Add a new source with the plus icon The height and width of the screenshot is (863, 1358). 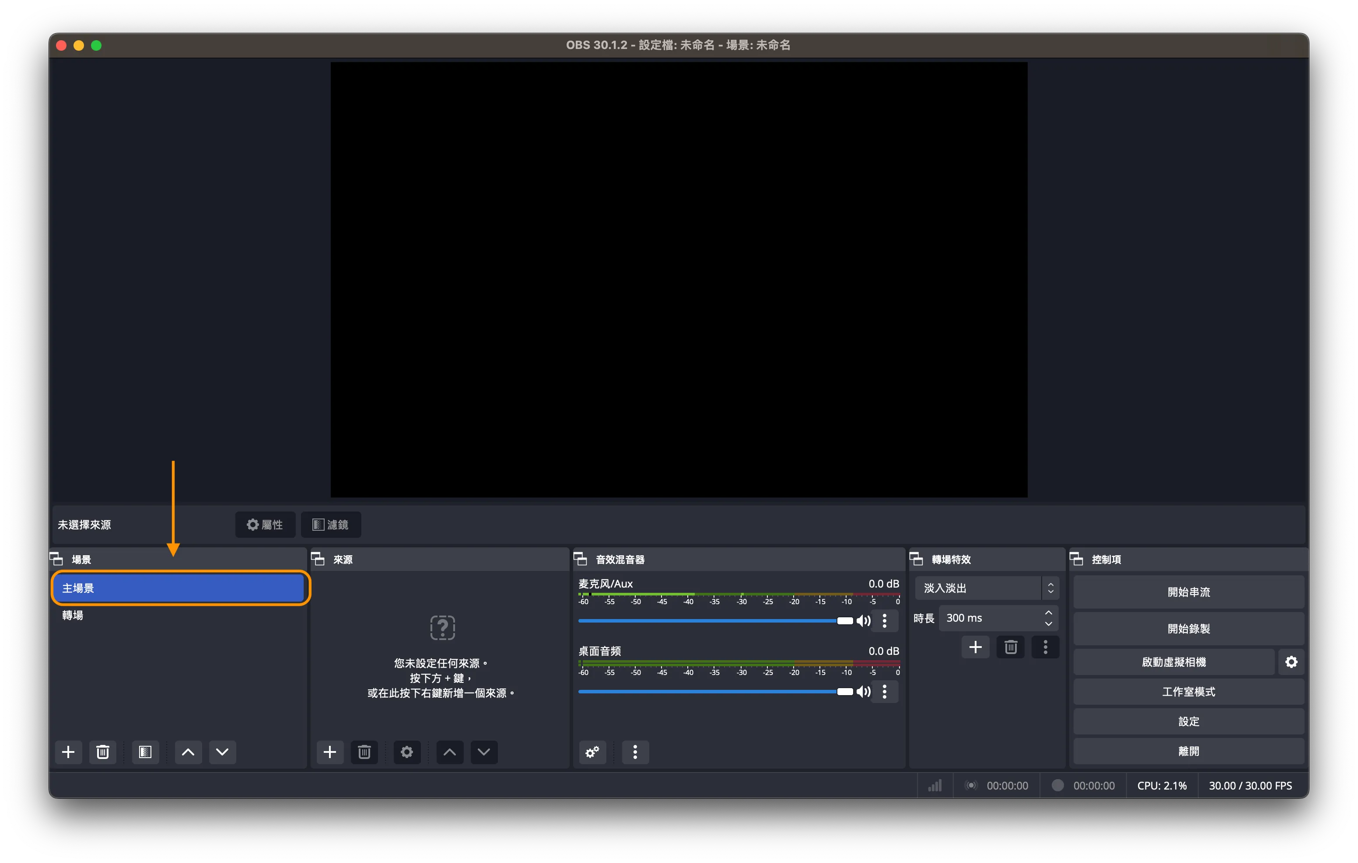point(330,752)
